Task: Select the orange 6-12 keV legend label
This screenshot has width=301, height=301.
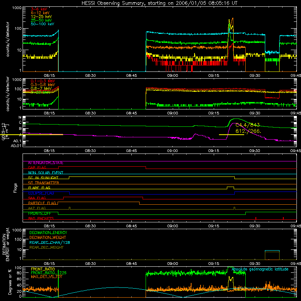Action: point(40,13)
